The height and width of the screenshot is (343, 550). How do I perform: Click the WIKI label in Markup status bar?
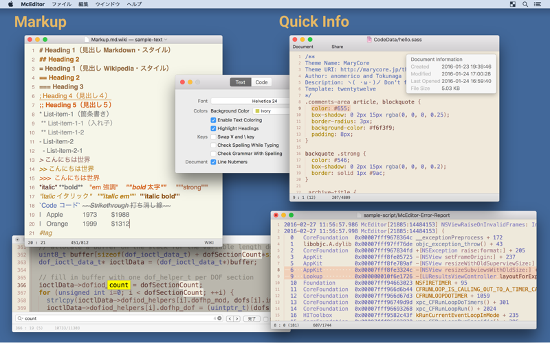click(x=209, y=243)
